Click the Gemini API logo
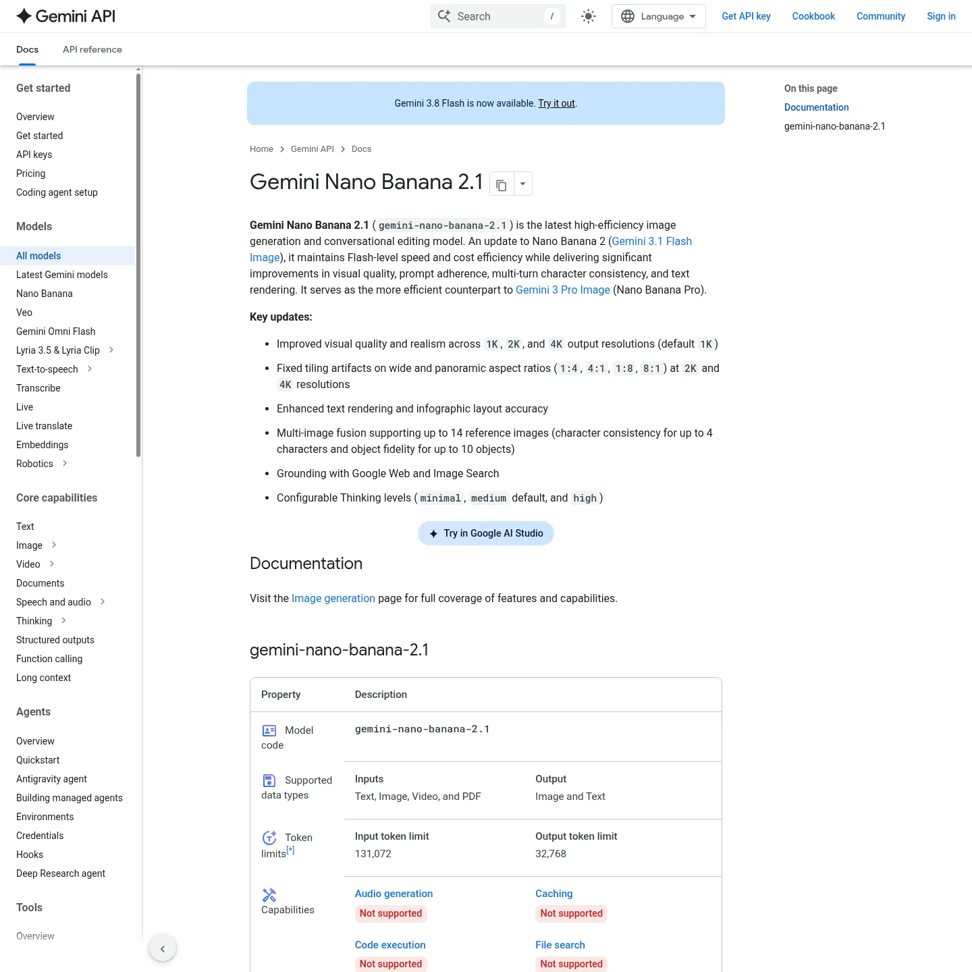The image size is (972, 972). [65, 16]
